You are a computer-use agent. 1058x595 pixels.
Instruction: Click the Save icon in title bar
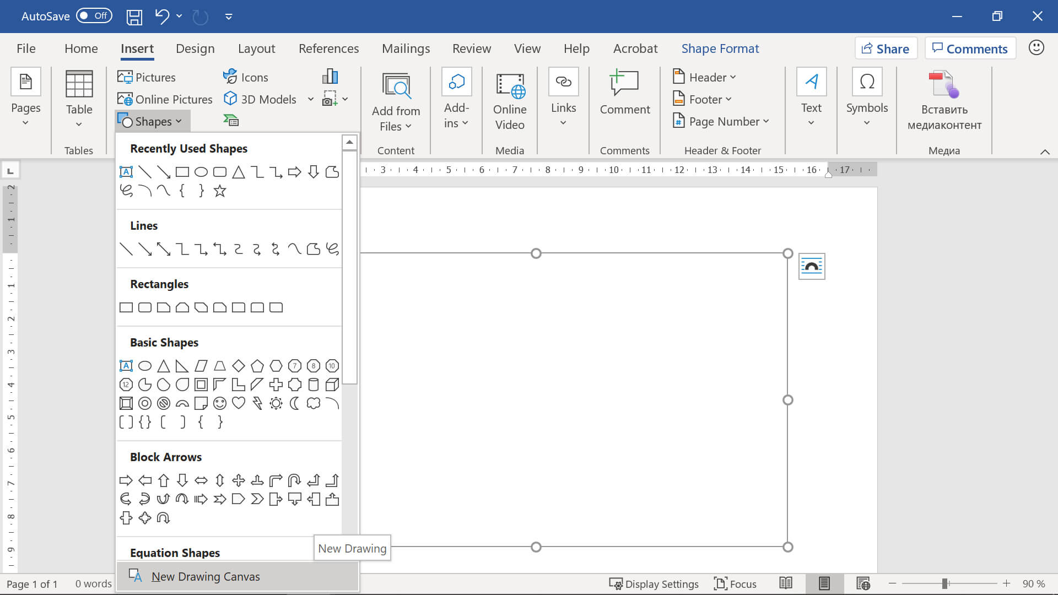click(134, 17)
